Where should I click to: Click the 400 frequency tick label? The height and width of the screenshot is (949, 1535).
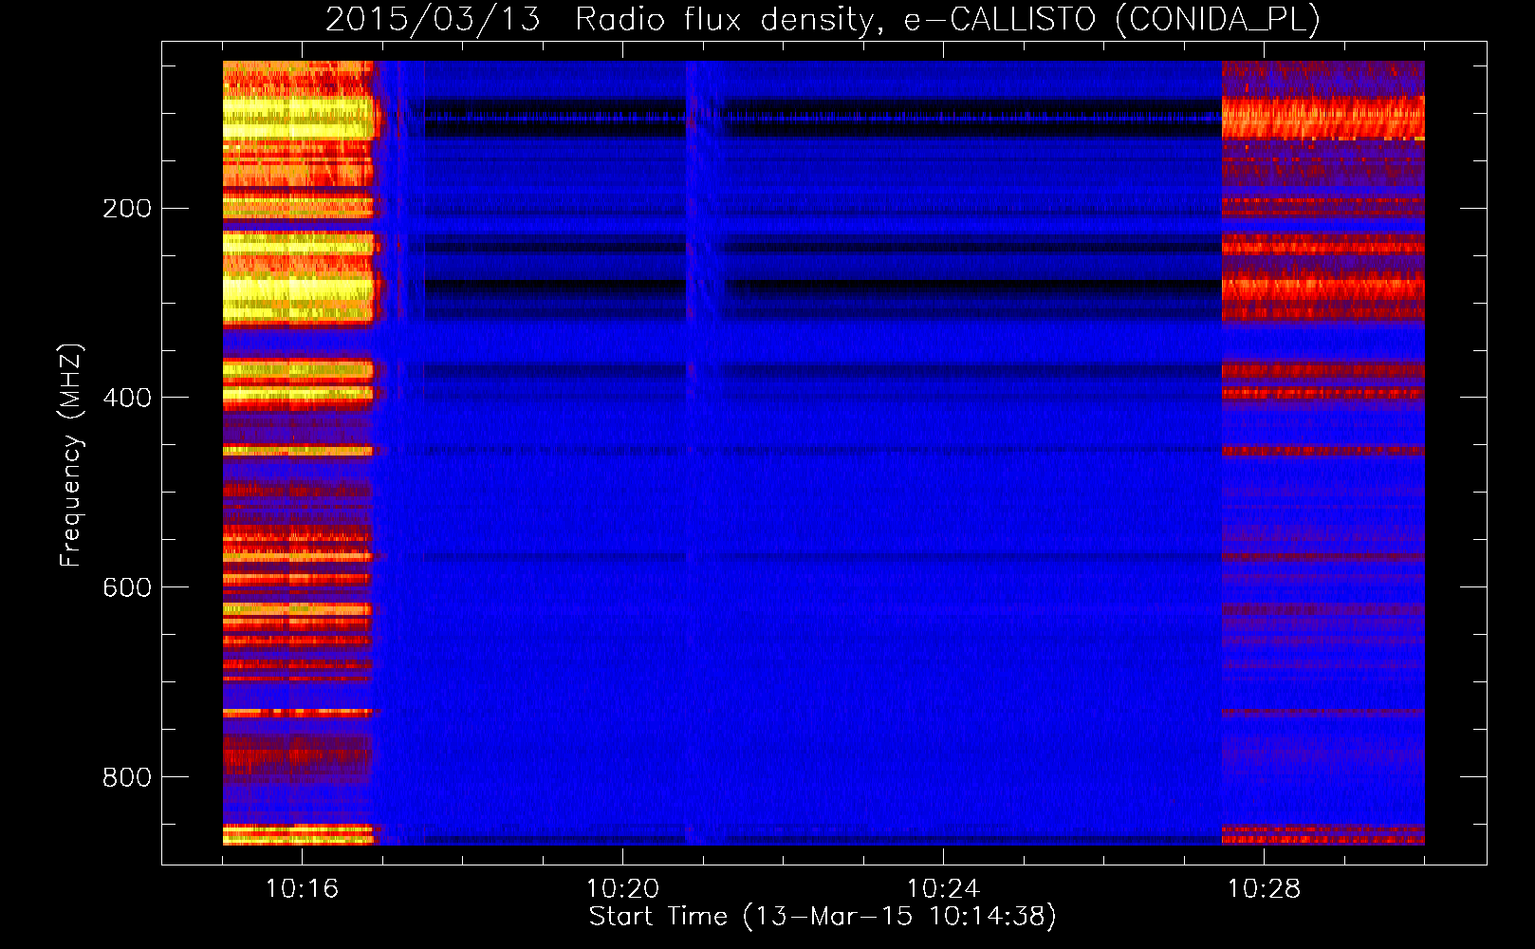pos(127,399)
